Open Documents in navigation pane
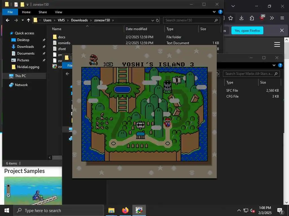Screen dimensions: 289x216 [26, 53]
